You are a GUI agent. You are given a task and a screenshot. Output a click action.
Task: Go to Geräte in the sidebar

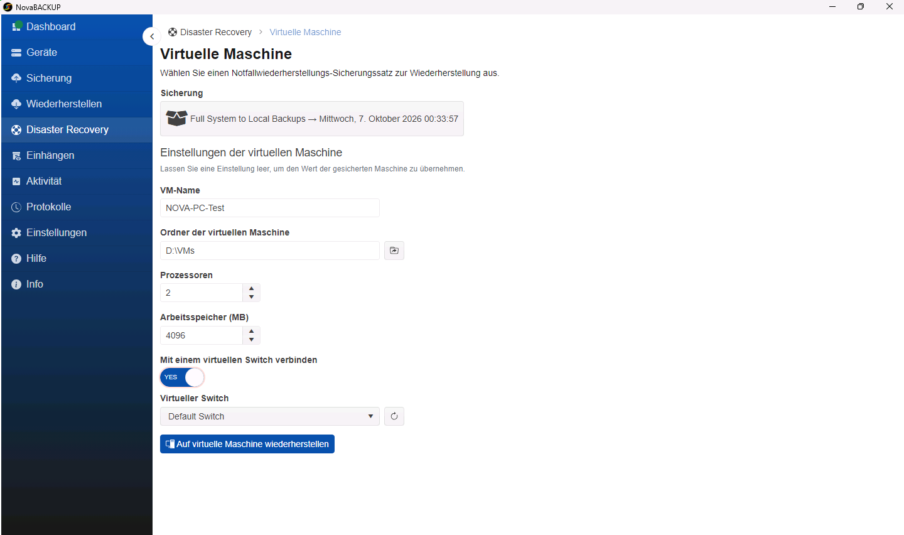tap(77, 53)
